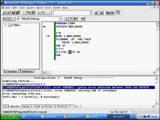
Task: Click the Open file folder icon
Action: tap(9, 13)
